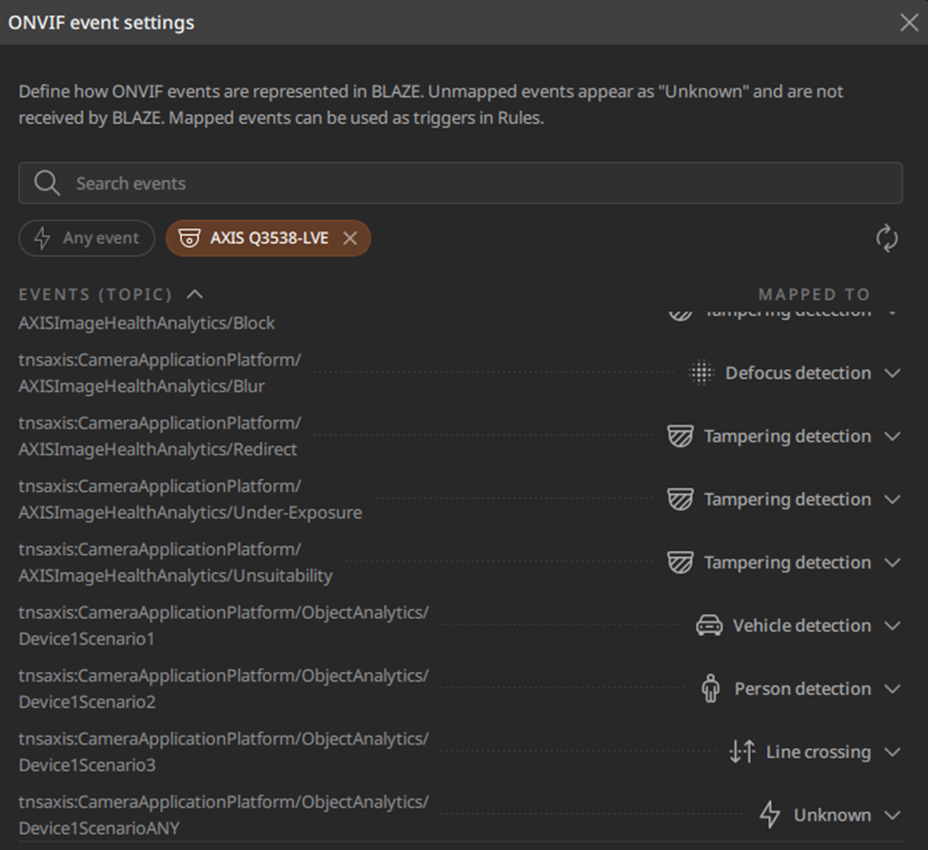Click the Search events input field
928x850 pixels.
(461, 183)
